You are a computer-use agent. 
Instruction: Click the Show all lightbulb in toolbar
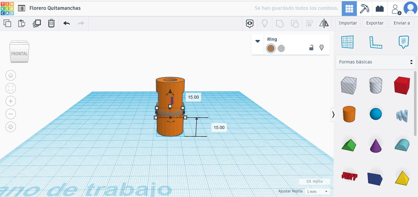pos(264,23)
